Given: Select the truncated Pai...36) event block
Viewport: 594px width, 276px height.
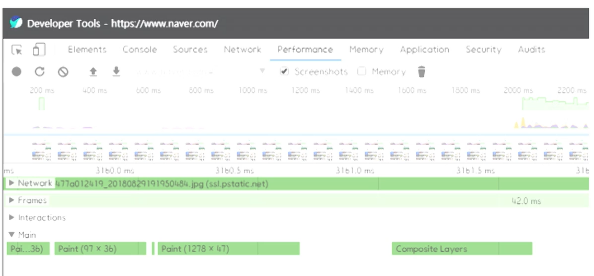Looking at the screenshot, I should [28, 248].
